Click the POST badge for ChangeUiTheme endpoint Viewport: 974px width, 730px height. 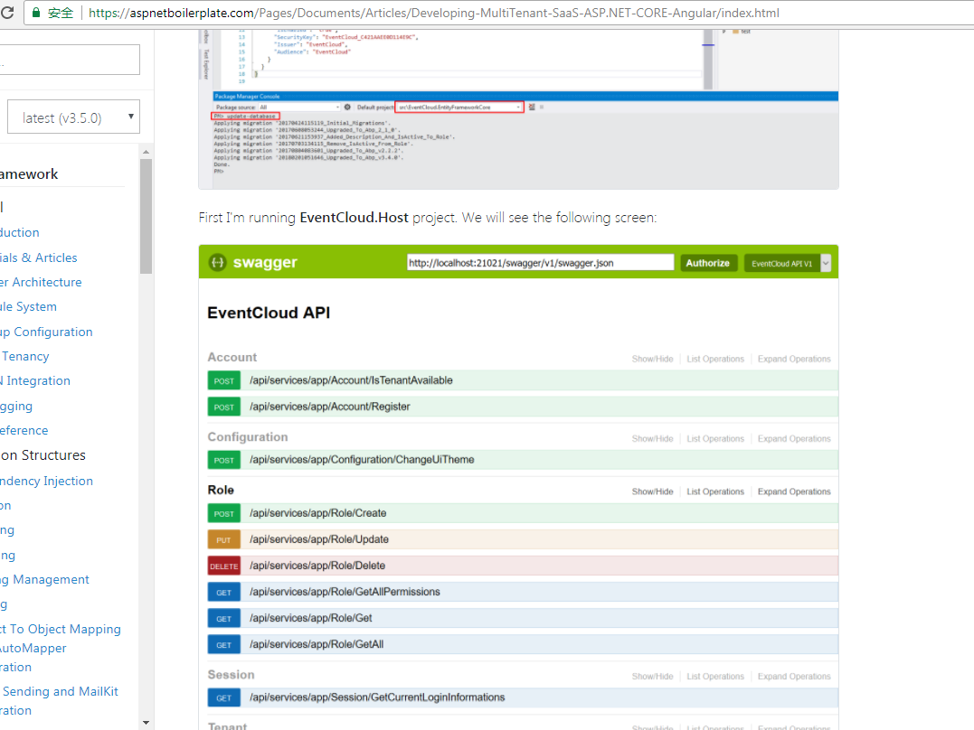[x=223, y=460]
